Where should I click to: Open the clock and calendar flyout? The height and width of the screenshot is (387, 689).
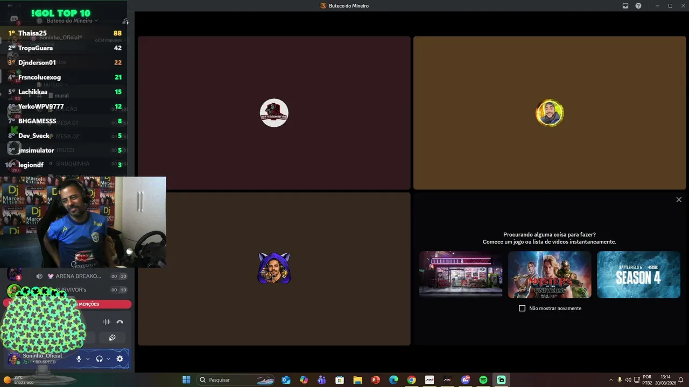coord(665,380)
